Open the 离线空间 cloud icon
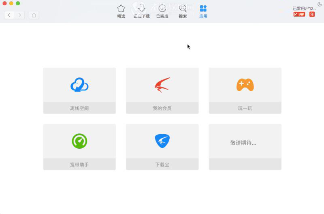The image size is (324, 214). [79, 85]
